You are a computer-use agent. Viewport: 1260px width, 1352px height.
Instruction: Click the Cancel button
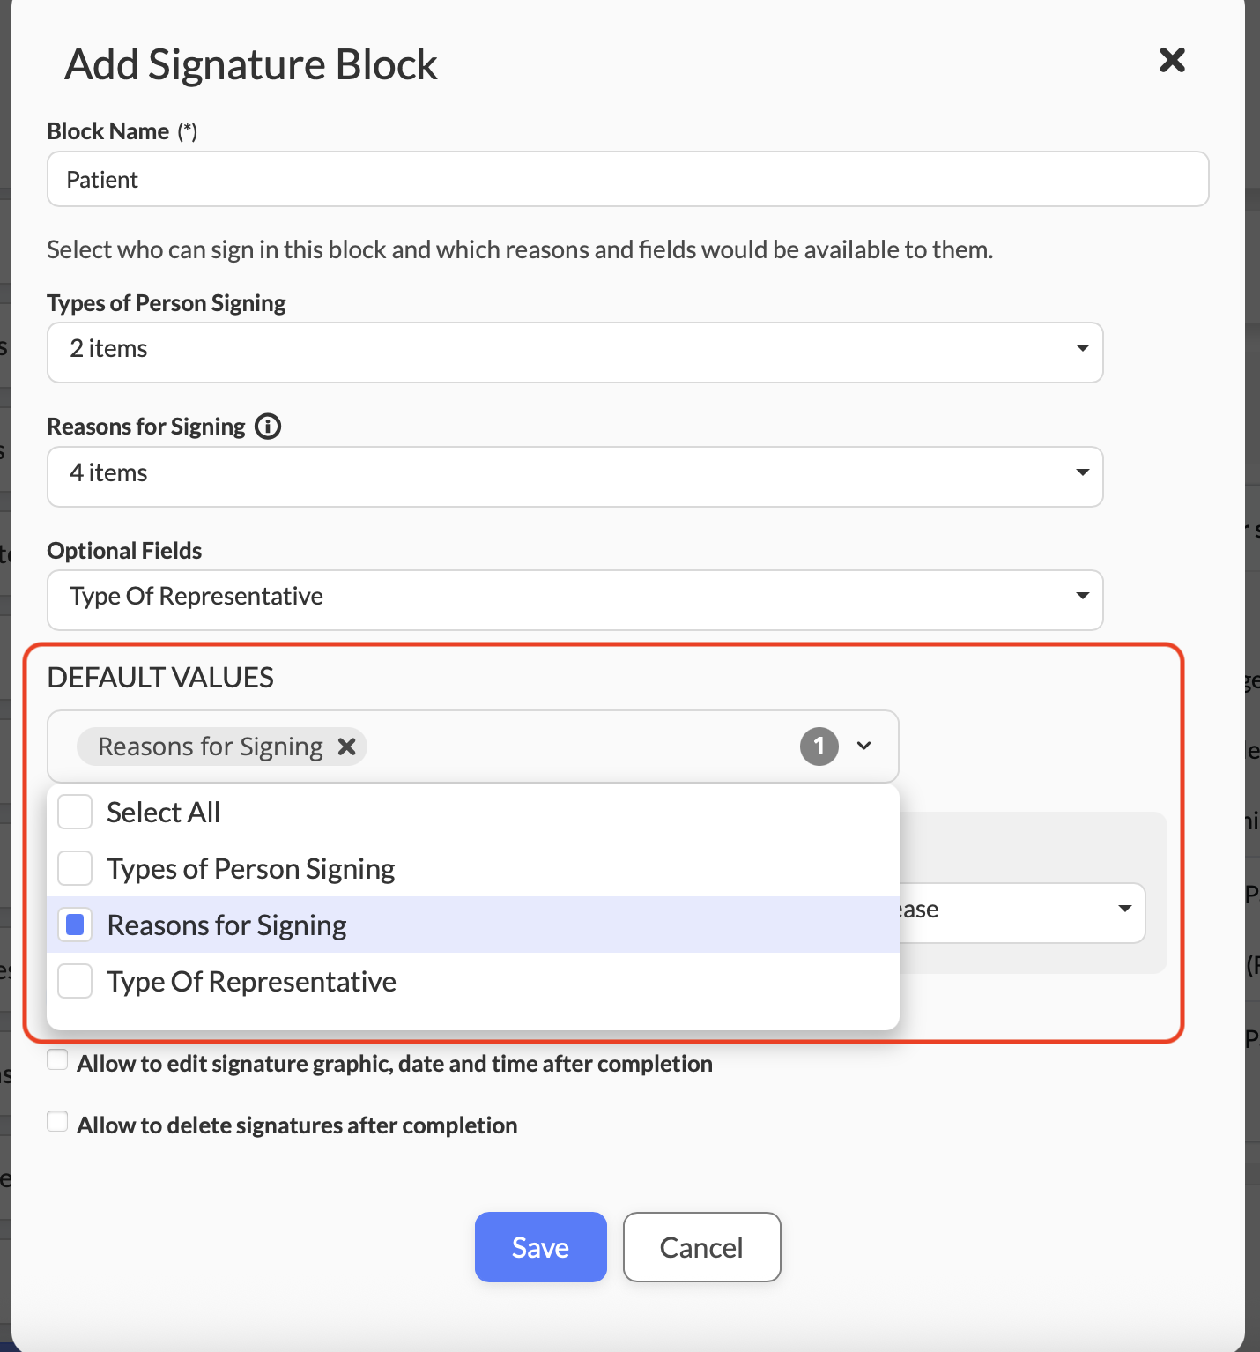[x=701, y=1247]
